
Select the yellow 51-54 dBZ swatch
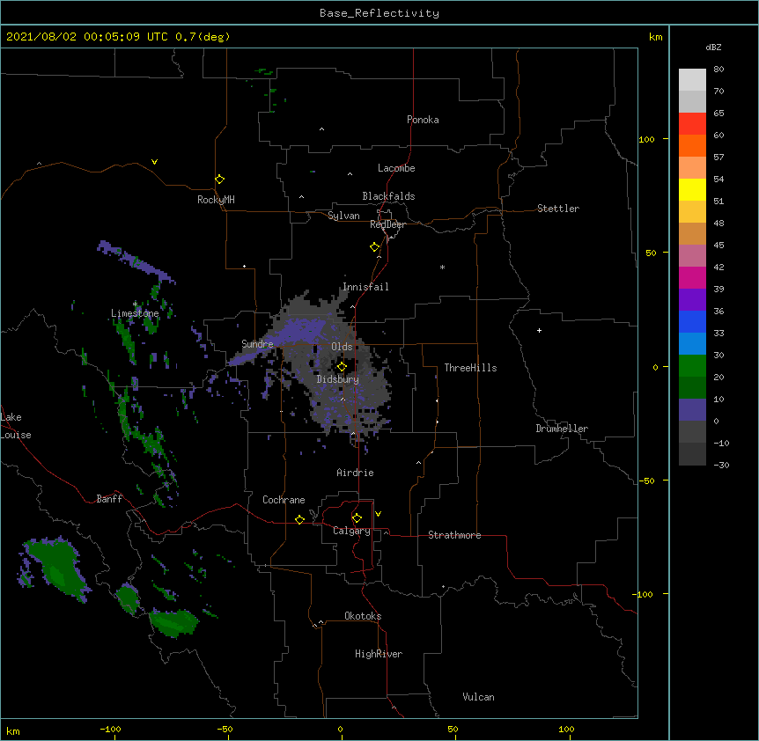point(692,189)
